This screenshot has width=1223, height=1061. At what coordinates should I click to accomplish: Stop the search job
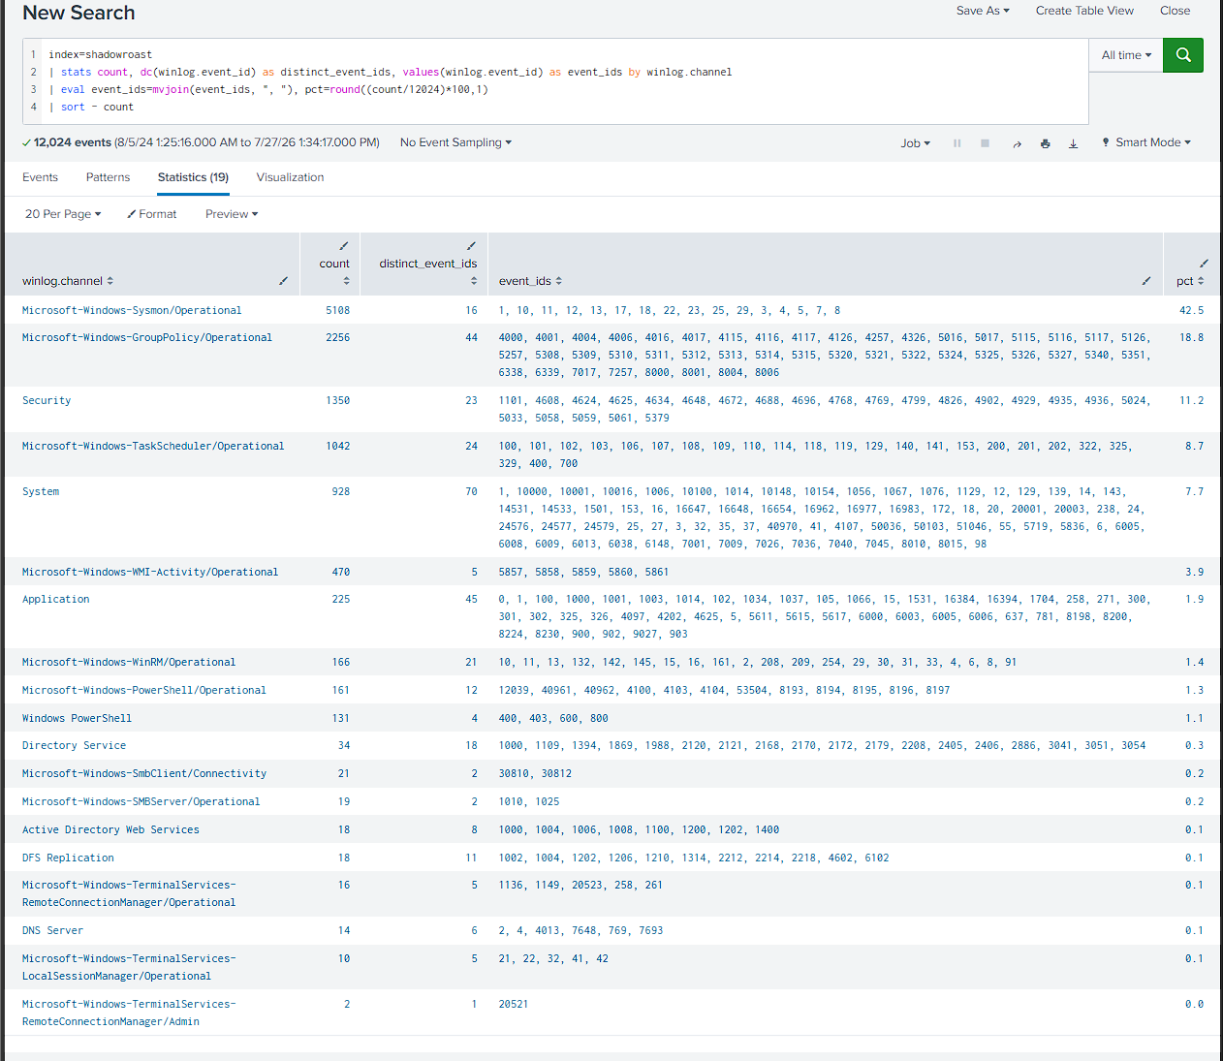pyautogui.click(x=985, y=143)
